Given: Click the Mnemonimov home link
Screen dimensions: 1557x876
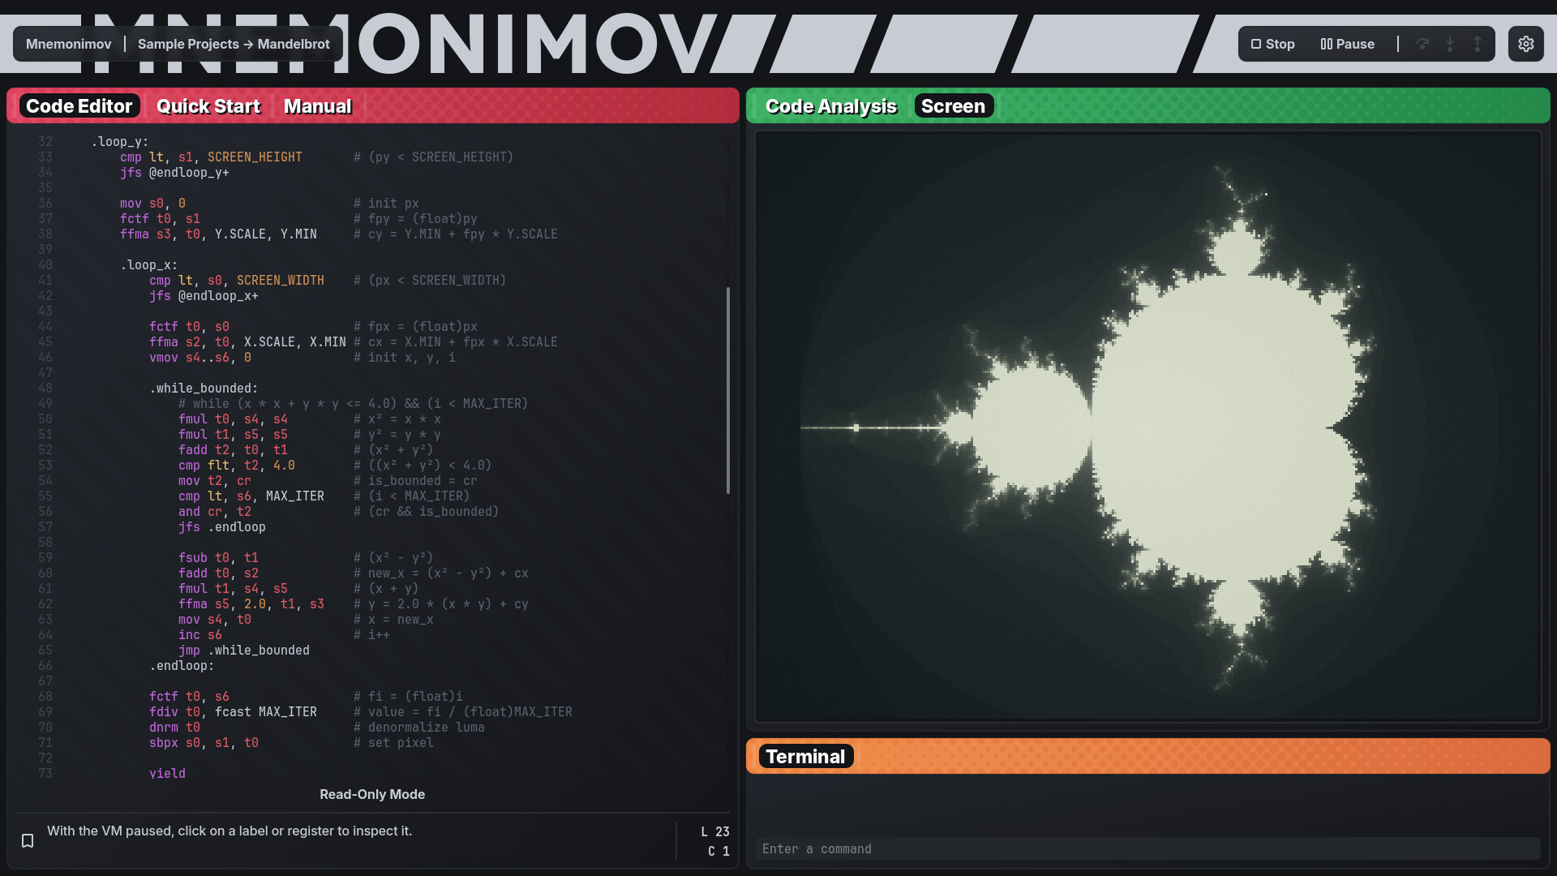Looking at the screenshot, I should coord(69,44).
